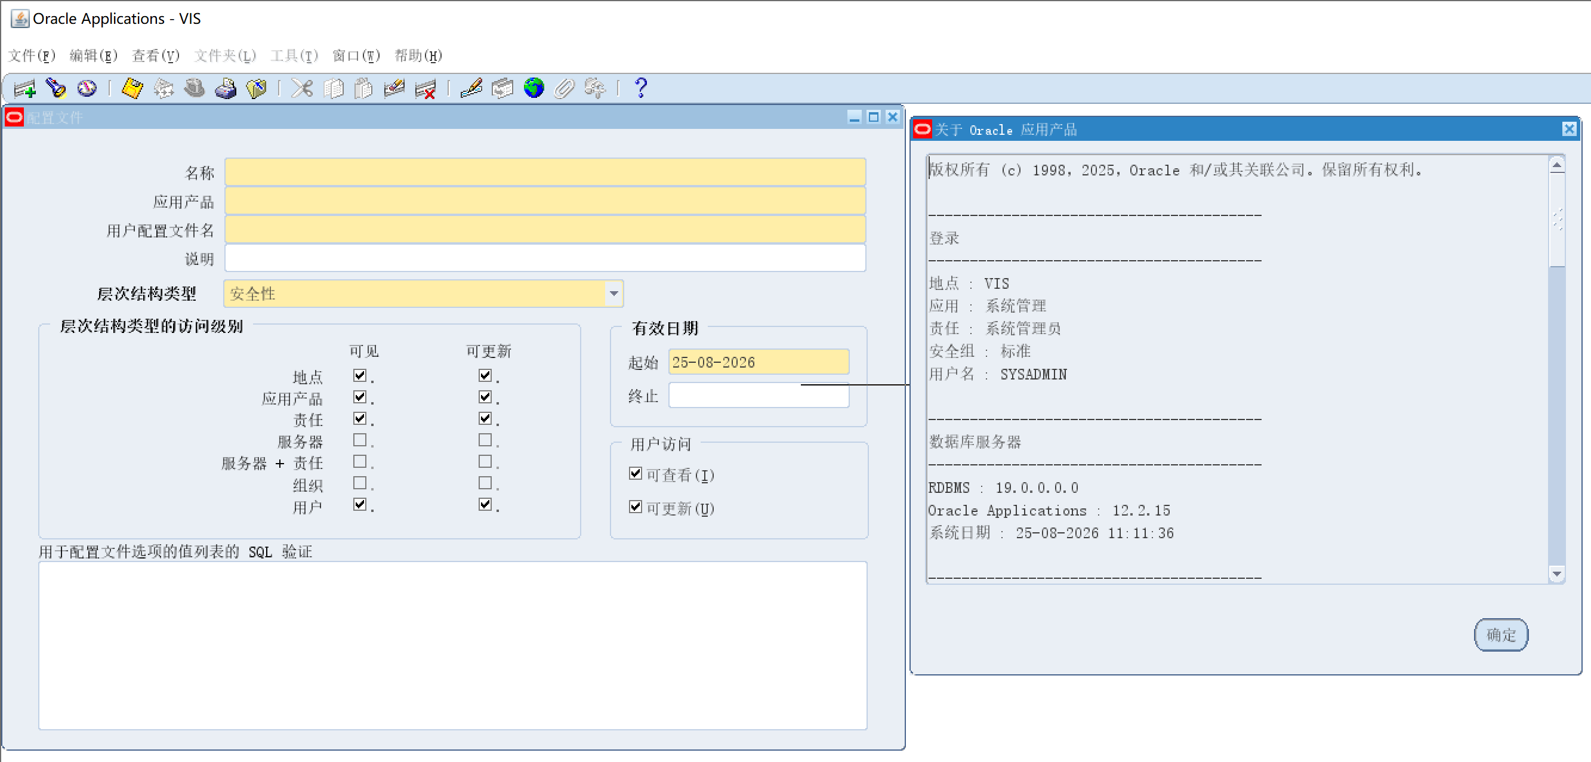Click the Print toolbar icon
Viewport: 1591px width, 762px height.
(226, 88)
